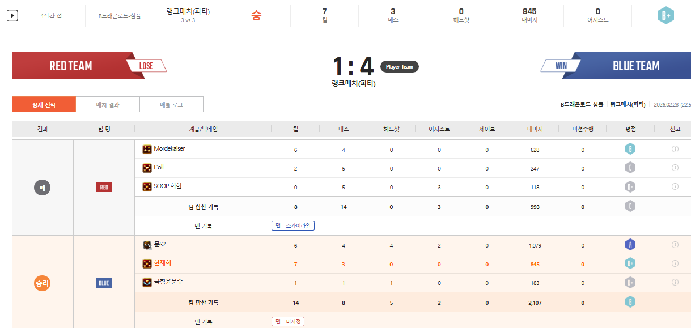
Task: Click the rank icon next to SOOP:희현
Action: (147, 186)
